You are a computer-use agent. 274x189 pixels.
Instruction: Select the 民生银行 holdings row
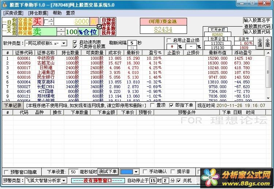point(134,77)
